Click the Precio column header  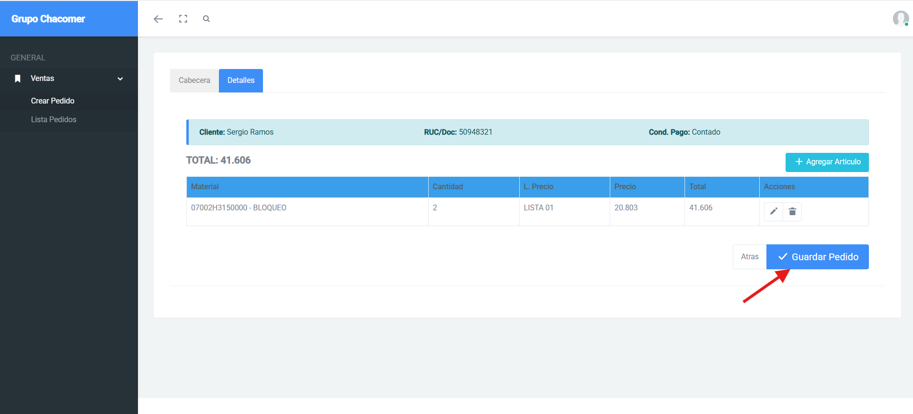tap(625, 187)
